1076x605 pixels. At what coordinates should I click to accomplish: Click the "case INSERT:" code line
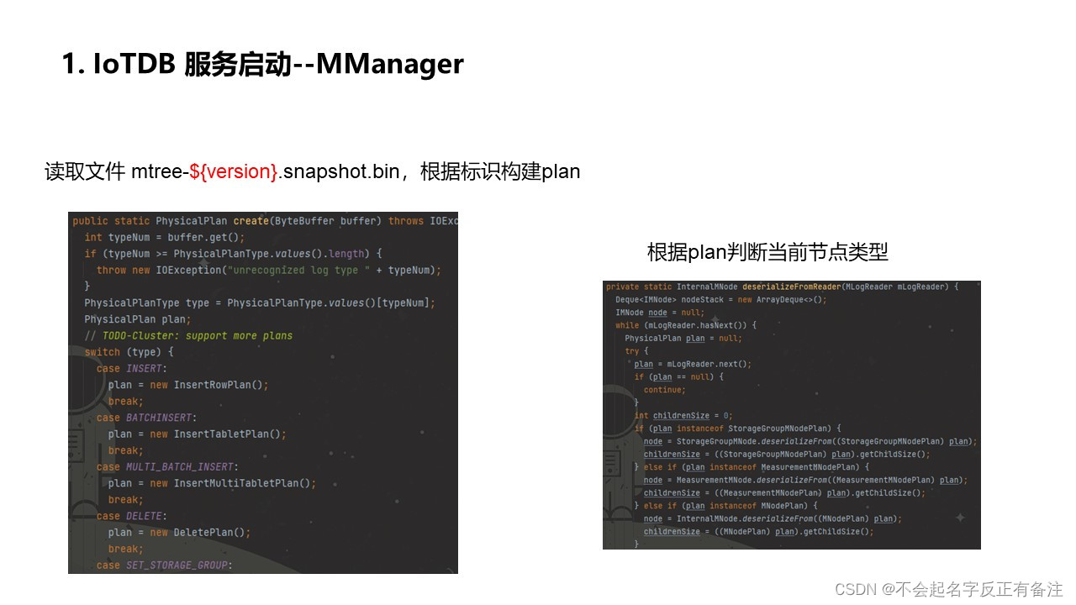pos(132,368)
